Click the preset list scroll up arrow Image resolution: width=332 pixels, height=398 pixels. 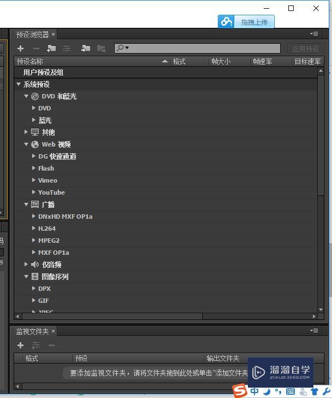pos(321,71)
